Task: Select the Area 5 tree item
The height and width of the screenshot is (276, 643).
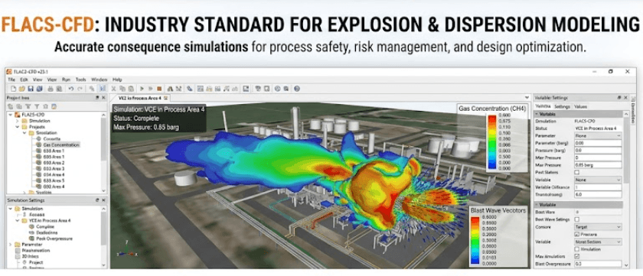Action: click(x=54, y=180)
